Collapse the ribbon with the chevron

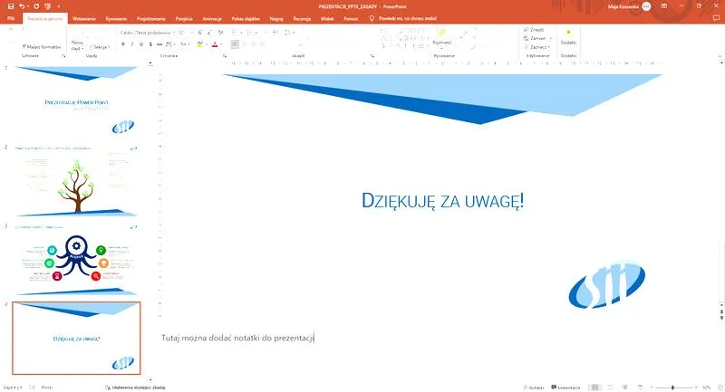coord(720,56)
